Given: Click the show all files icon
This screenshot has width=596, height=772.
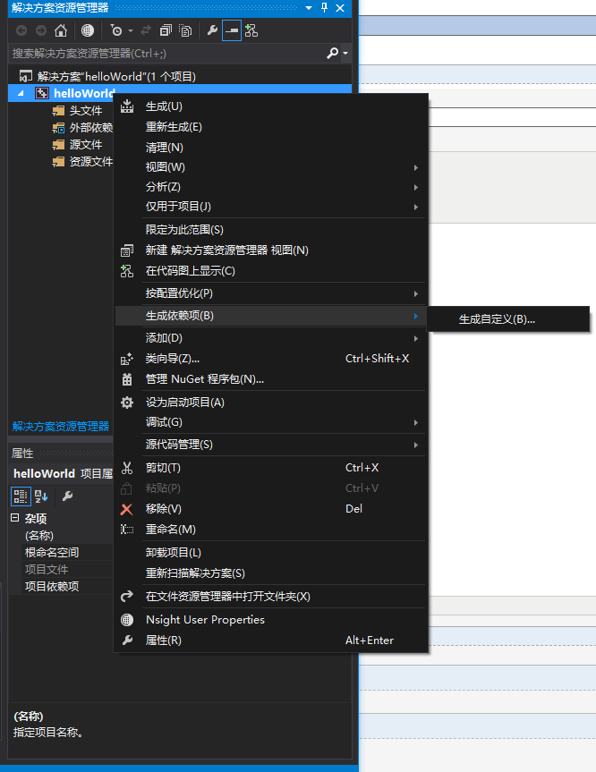Looking at the screenshot, I should tap(185, 30).
